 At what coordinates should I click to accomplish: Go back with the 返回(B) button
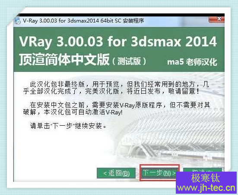click(x=116, y=173)
